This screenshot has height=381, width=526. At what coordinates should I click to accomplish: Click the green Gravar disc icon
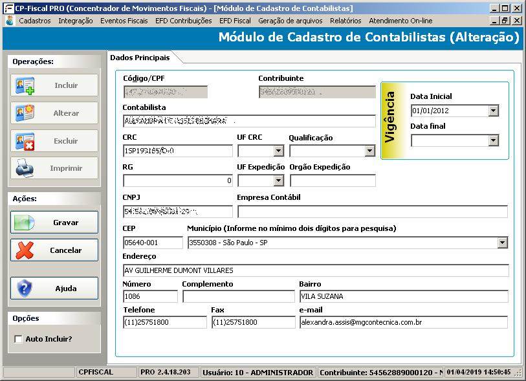coord(24,223)
